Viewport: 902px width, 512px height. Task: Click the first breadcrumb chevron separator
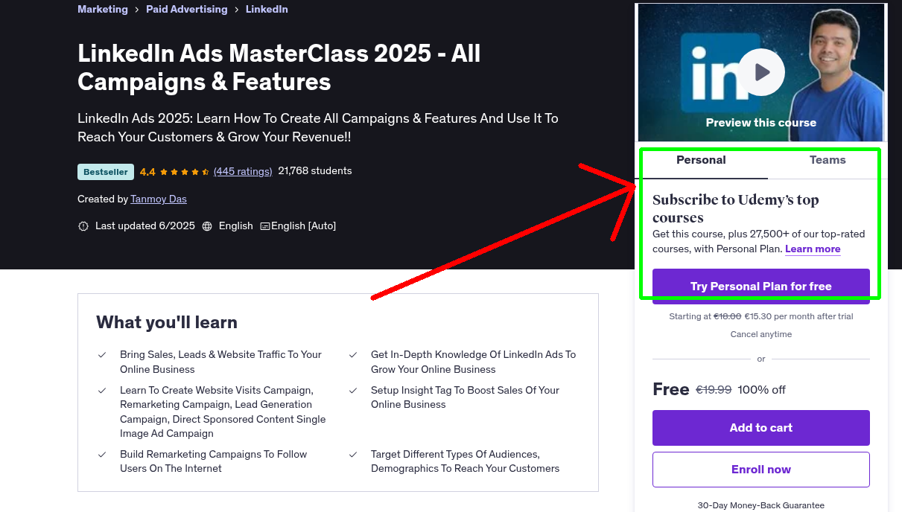pyautogui.click(x=137, y=10)
